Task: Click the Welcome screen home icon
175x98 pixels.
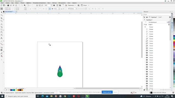Action: (x=4, y=11)
